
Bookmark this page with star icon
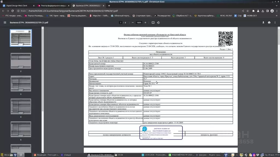(x=248, y=11)
